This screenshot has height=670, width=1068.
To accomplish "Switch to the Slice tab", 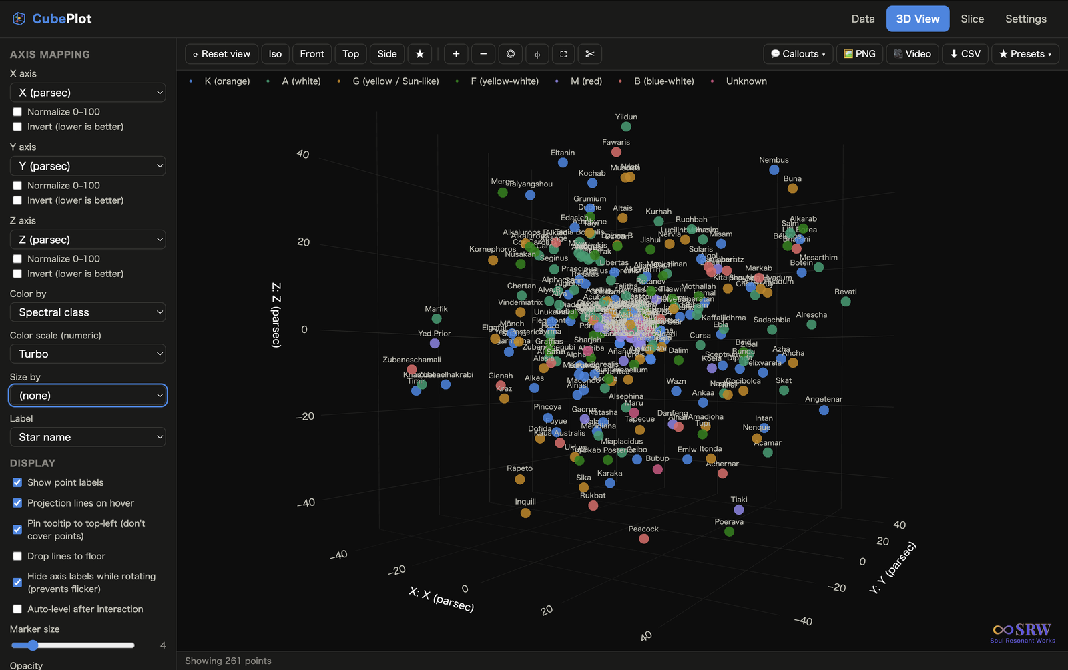I will click(x=973, y=19).
